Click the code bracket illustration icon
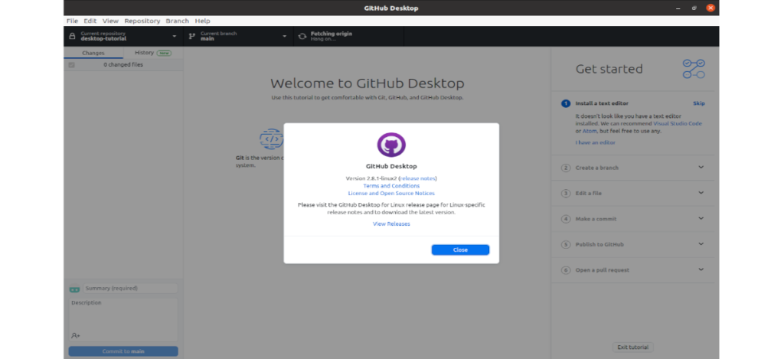The image size is (784, 359). [x=271, y=139]
